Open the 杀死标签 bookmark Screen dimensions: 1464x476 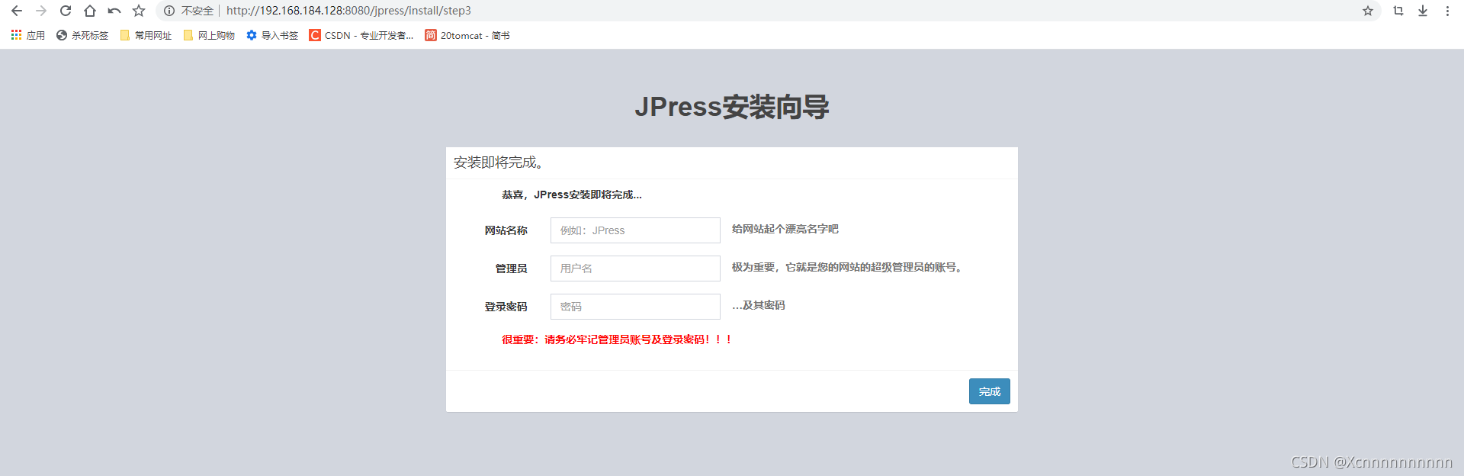coord(82,35)
